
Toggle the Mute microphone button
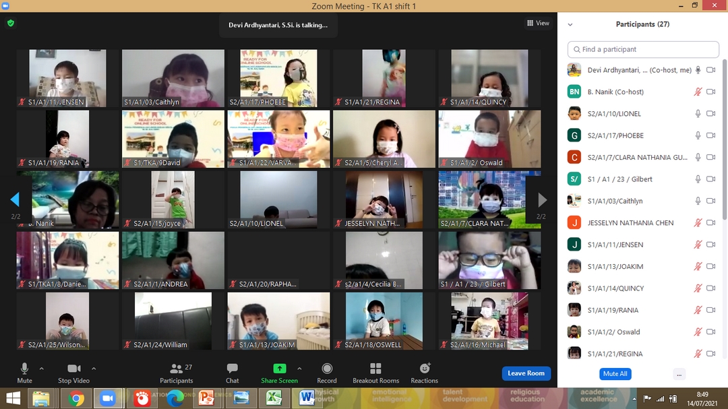tap(24, 369)
